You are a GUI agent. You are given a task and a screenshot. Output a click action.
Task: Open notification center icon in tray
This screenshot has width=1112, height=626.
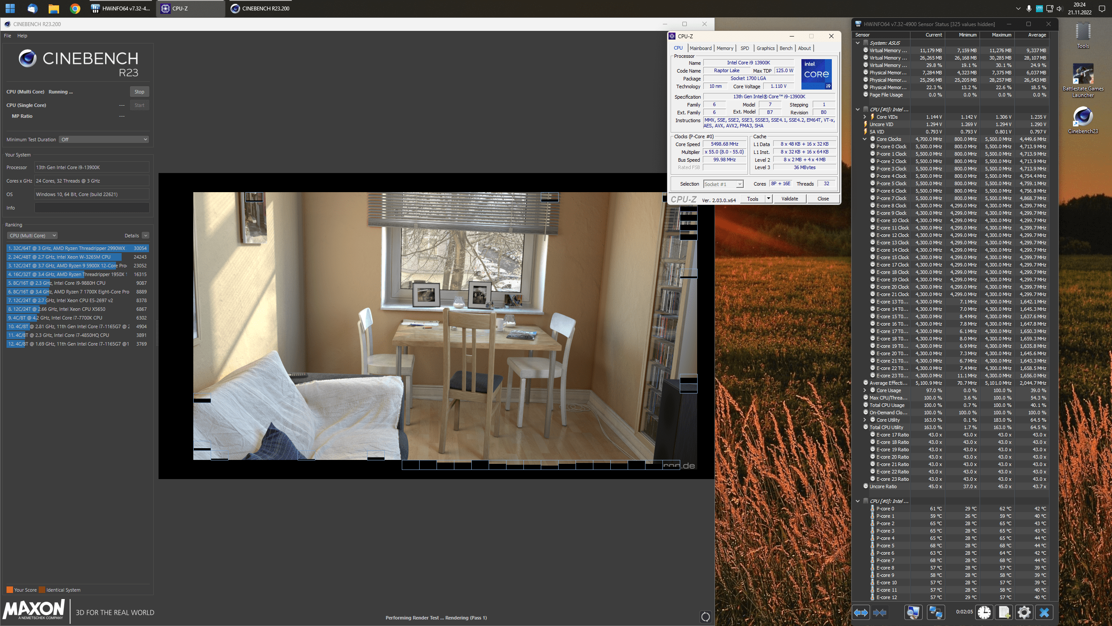tap(1102, 8)
